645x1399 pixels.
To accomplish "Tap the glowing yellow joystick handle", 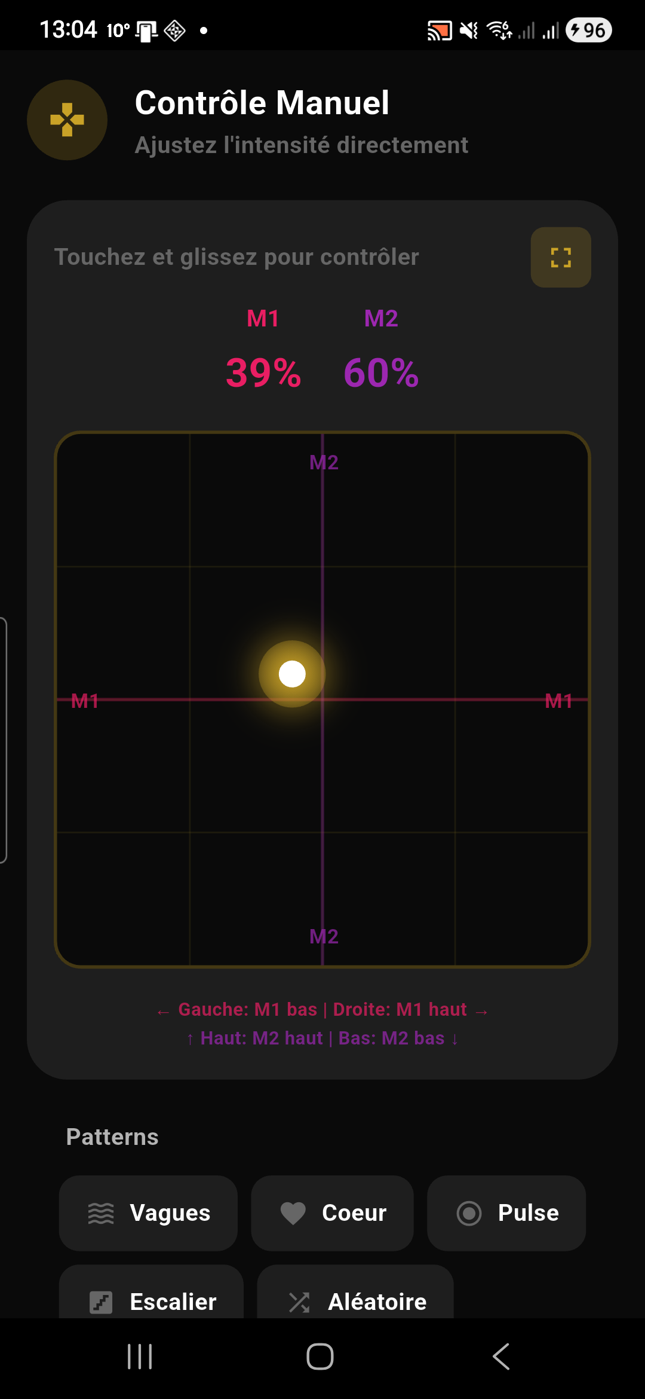I will coord(292,674).
